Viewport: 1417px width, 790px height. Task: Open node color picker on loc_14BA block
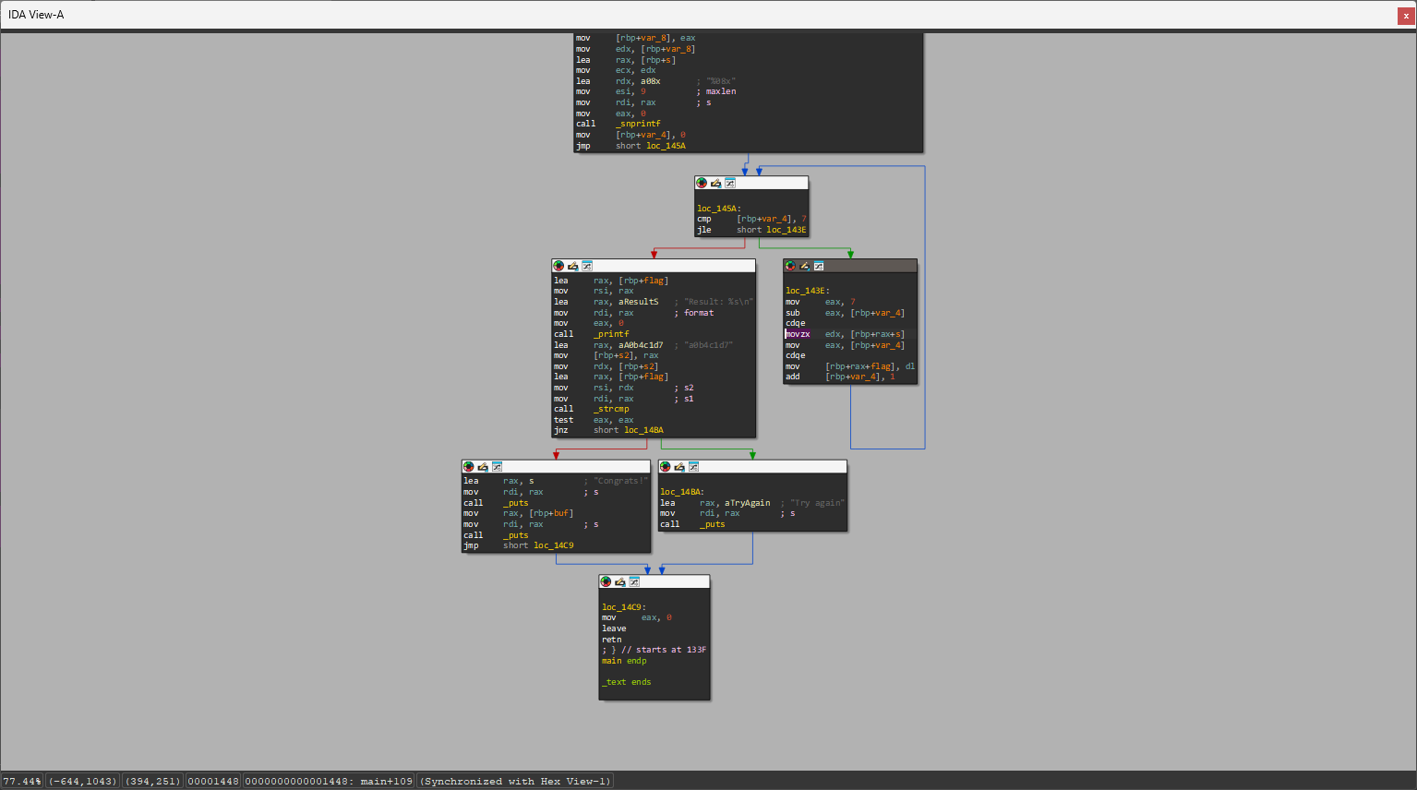665,467
